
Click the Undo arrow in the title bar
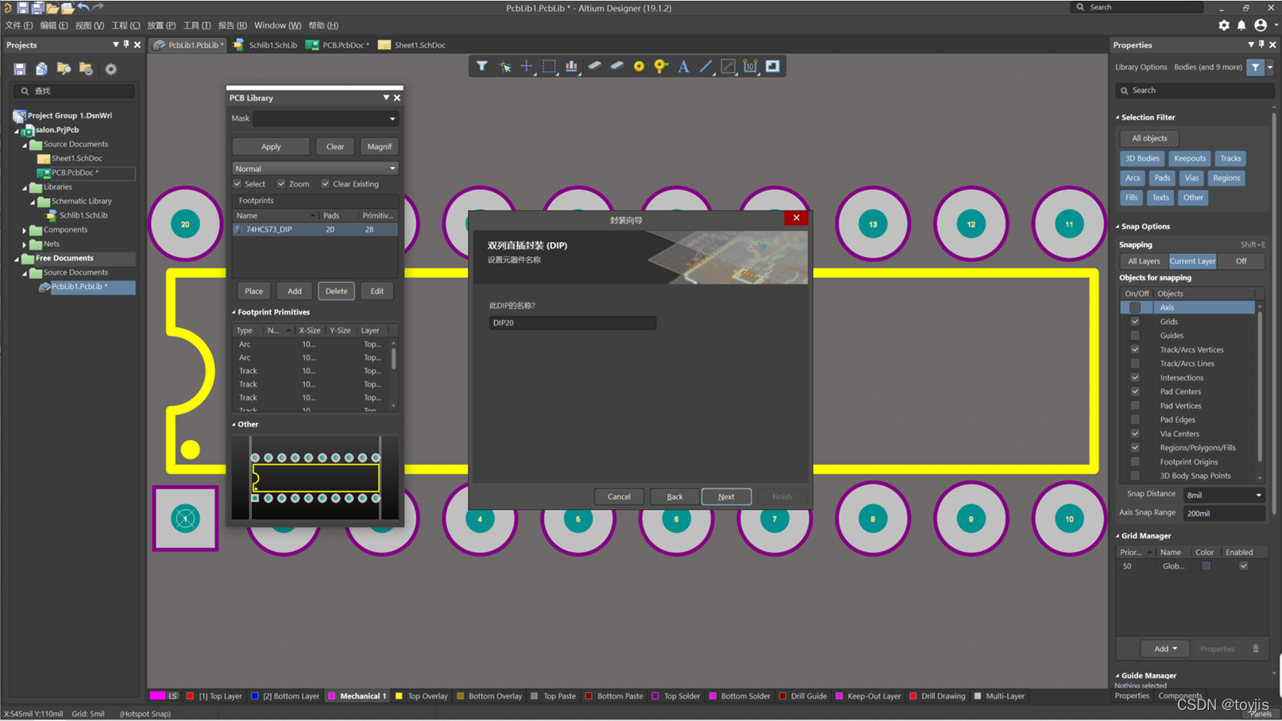(83, 7)
